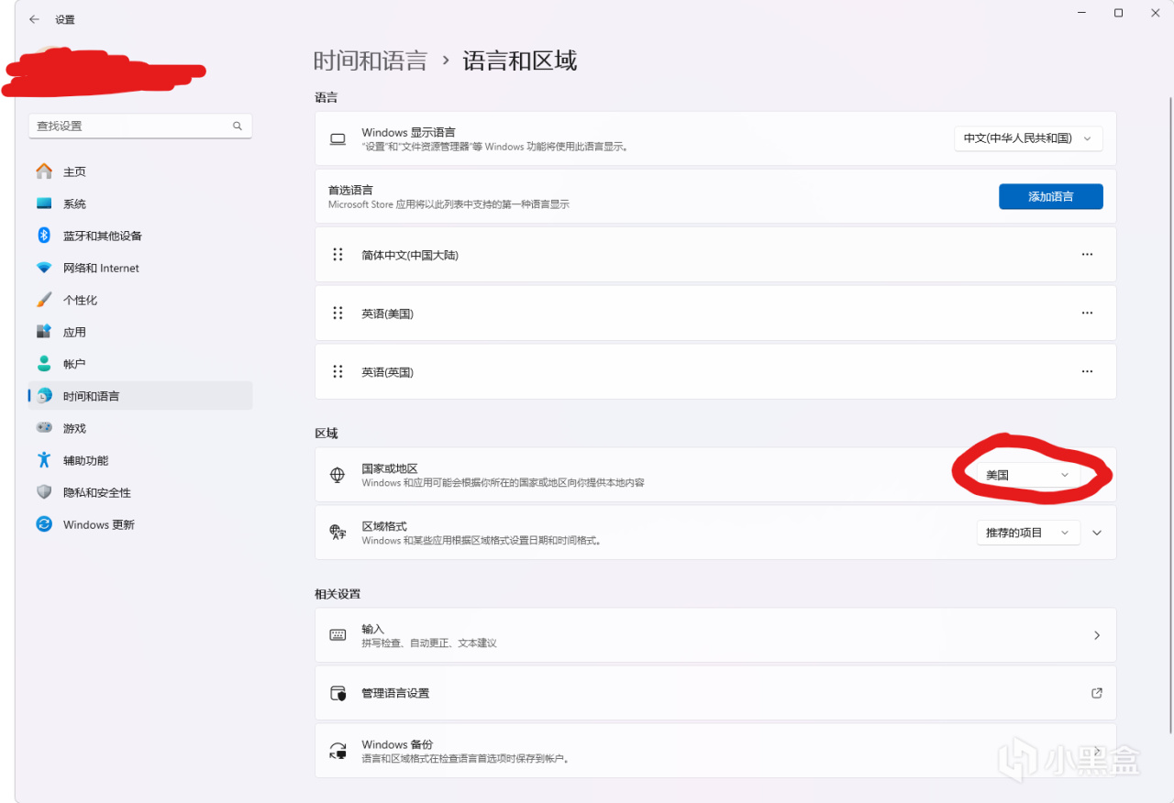Viewport: 1174px width, 803px height.
Task: Click the globe icon for 国家或地区
Action: tap(338, 475)
